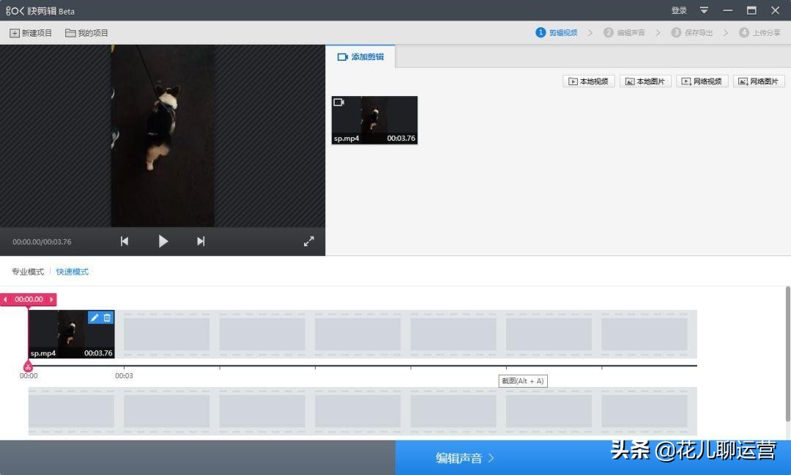Open 网络图片 to fetch an online image
The image size is (791, 475).
tap(759, 81)
